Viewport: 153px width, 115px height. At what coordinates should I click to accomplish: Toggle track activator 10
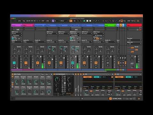[x=49, y=63]
